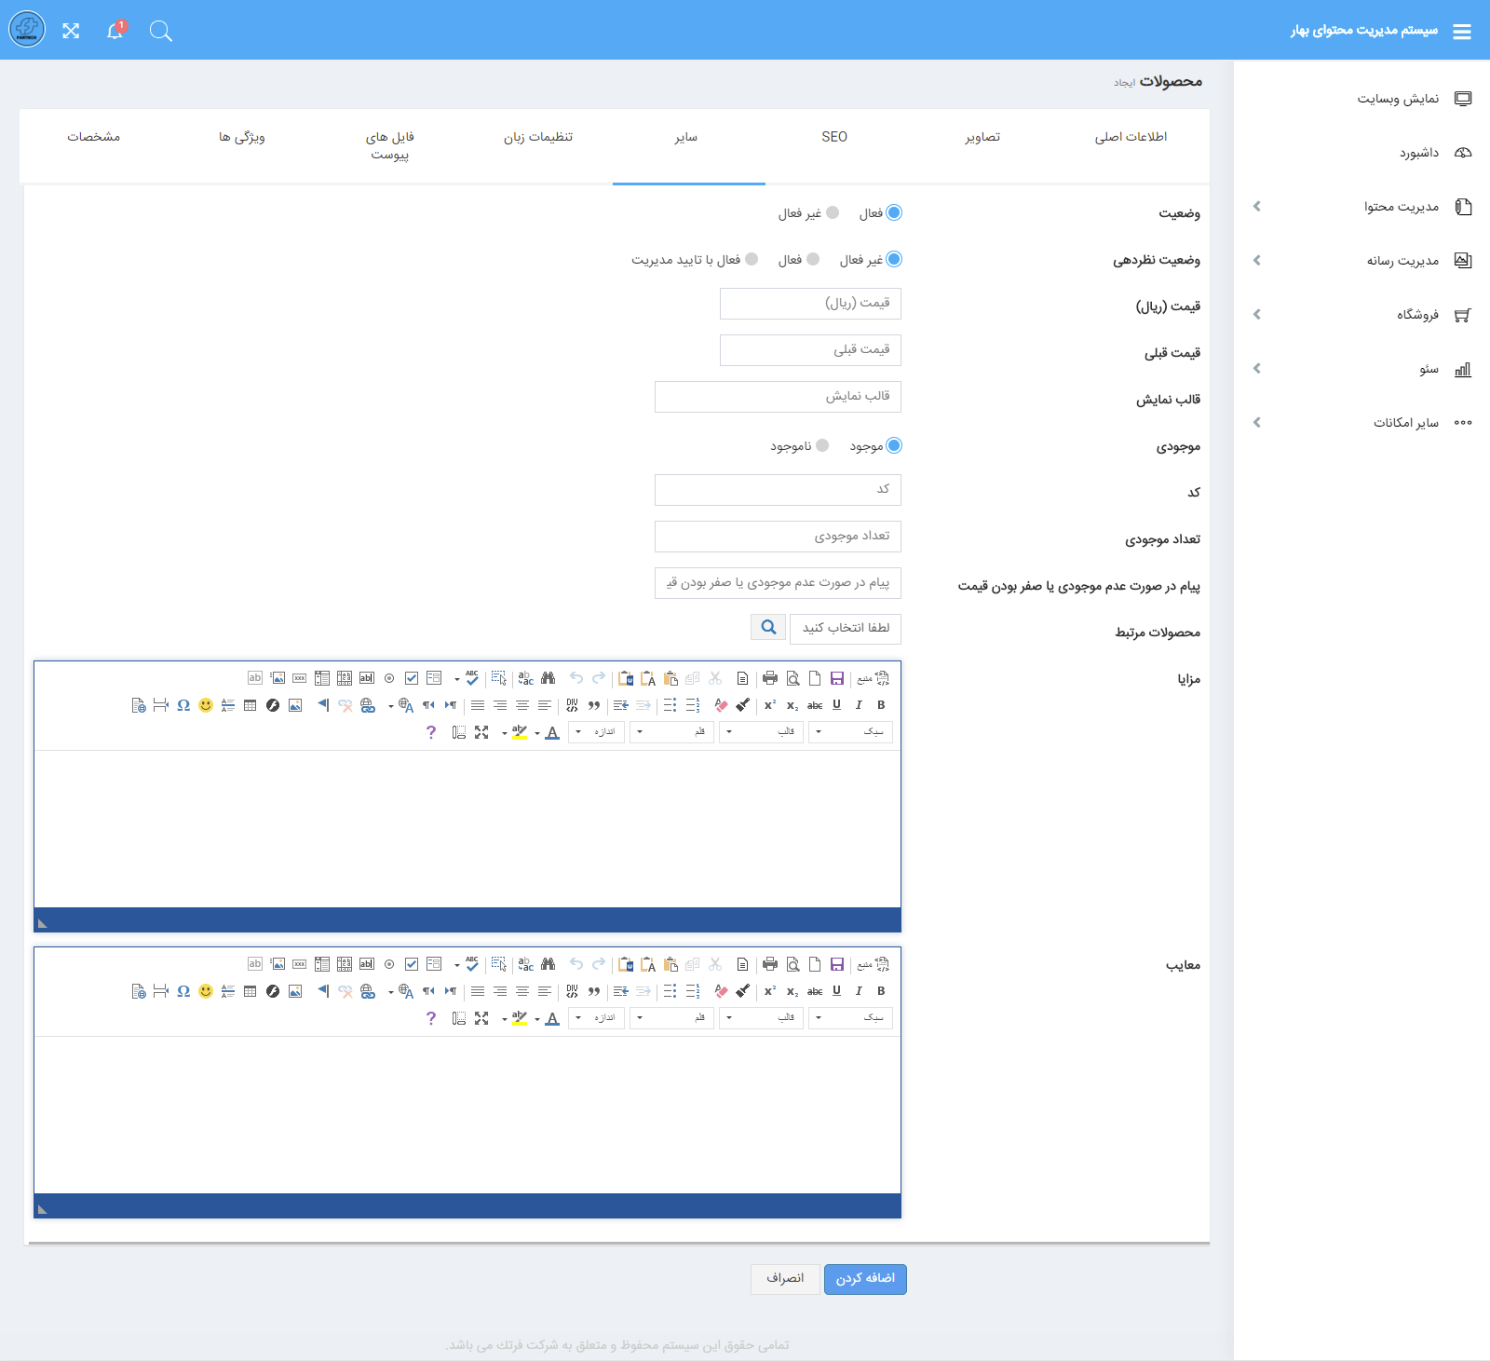Switch to the SEO tab

[834, 137]
